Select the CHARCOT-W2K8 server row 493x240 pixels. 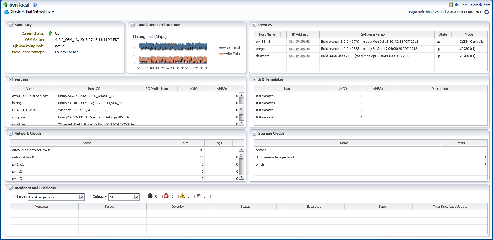click(x=125, y=110)
